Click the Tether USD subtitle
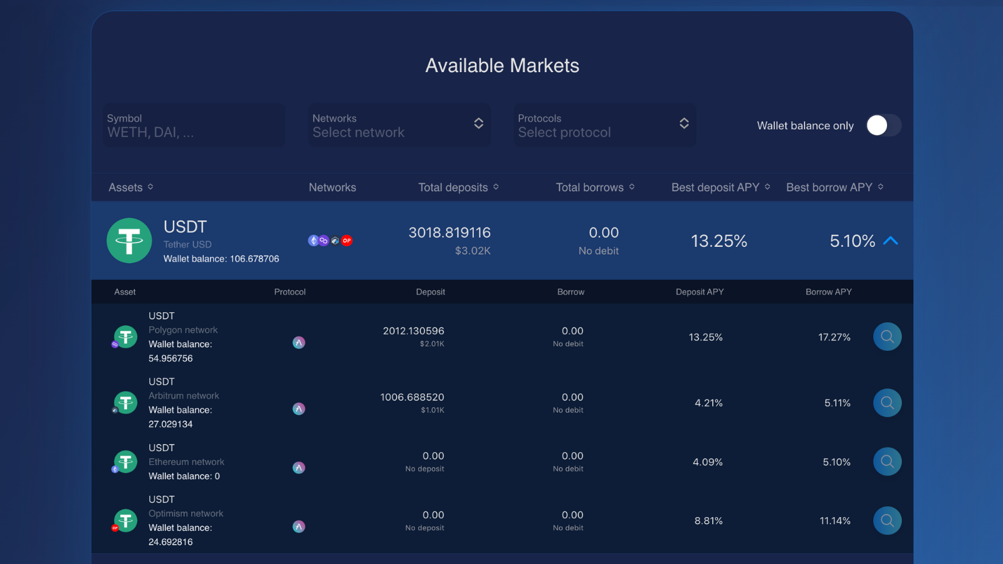This screenshot has height=564, width=1003. (x=187, y=244)
